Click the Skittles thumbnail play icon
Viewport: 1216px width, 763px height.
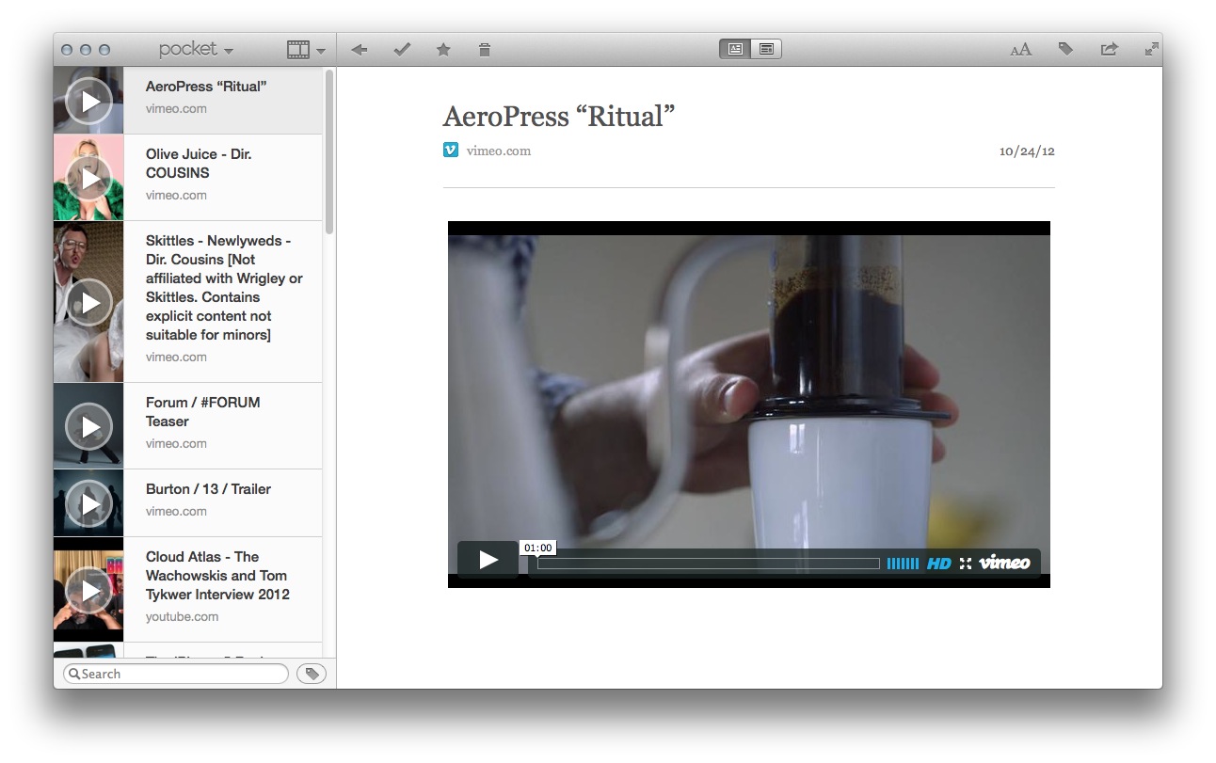pos(88,302)
